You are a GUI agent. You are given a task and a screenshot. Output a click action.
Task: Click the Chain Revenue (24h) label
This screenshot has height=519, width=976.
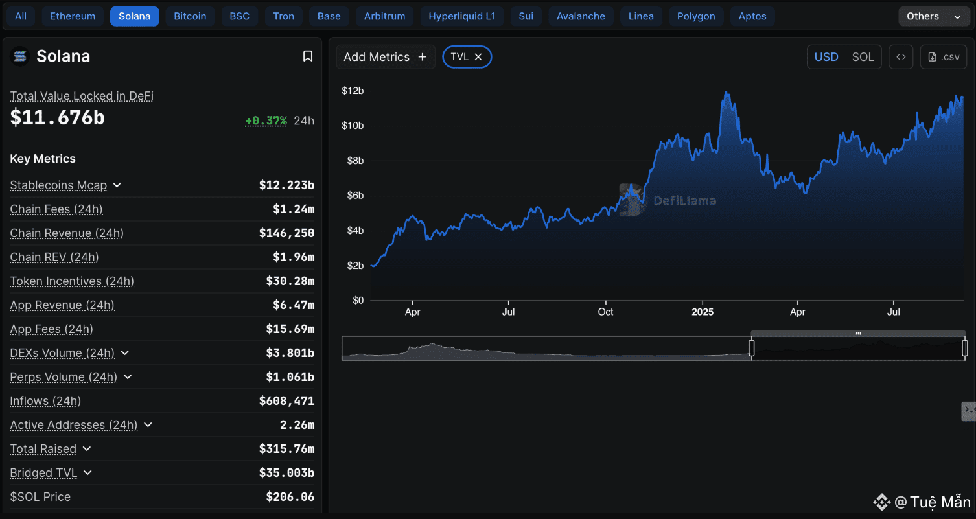click(x=67, y=233)
